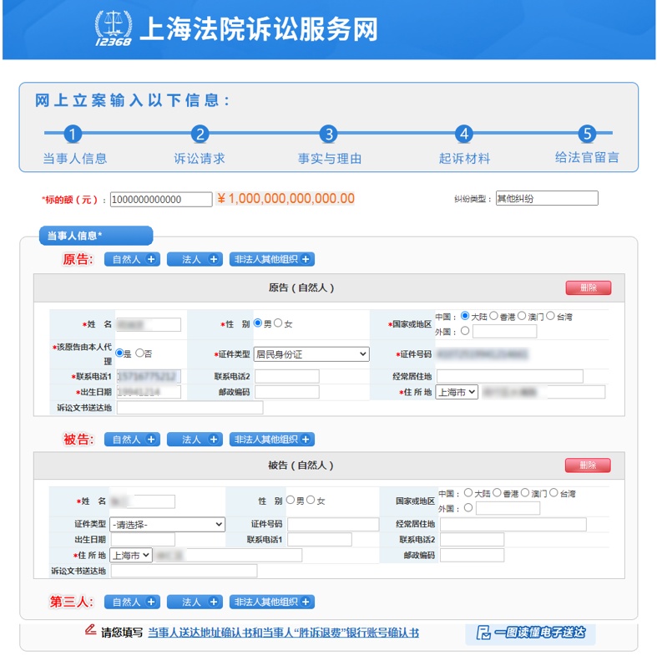
Task: Add natural person defendant with 自然人 plus
Action: (132, 440)
